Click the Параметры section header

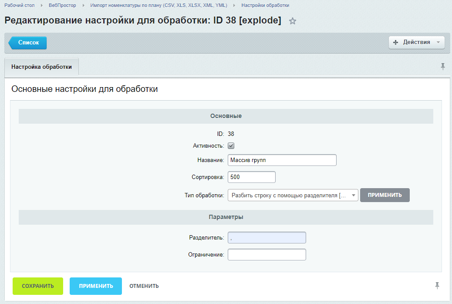(226, 217)
